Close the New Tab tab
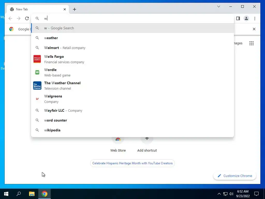This screenshot has width=265, height=199. 64,9
